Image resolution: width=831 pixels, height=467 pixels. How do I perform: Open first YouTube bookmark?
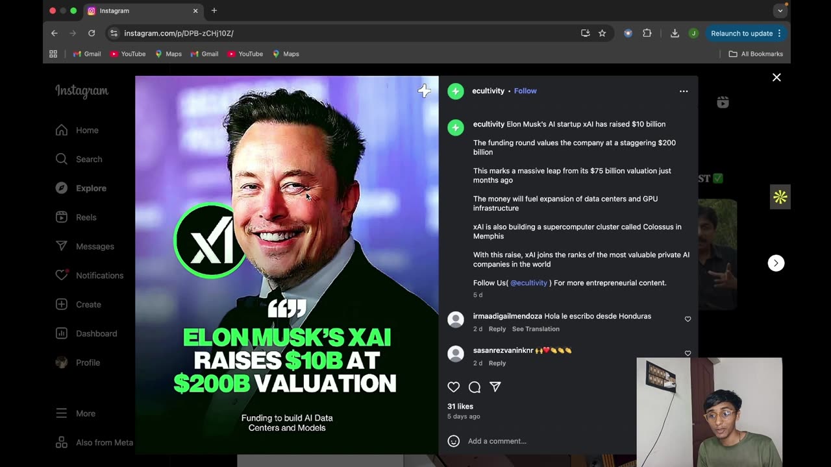(127, 54)
